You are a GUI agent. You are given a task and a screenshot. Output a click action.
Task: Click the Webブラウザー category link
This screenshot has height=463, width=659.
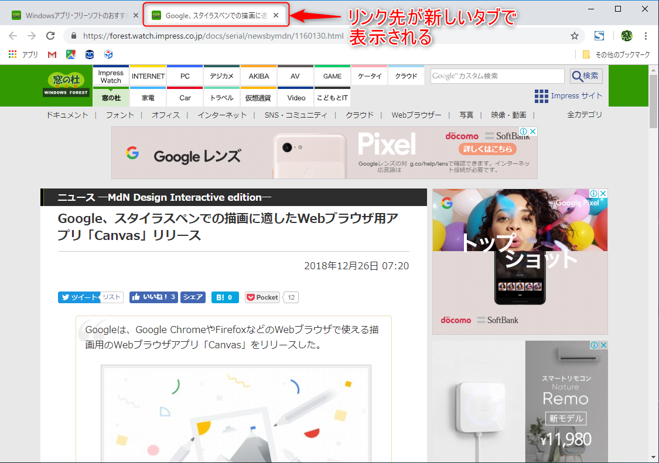coord(417,115)
